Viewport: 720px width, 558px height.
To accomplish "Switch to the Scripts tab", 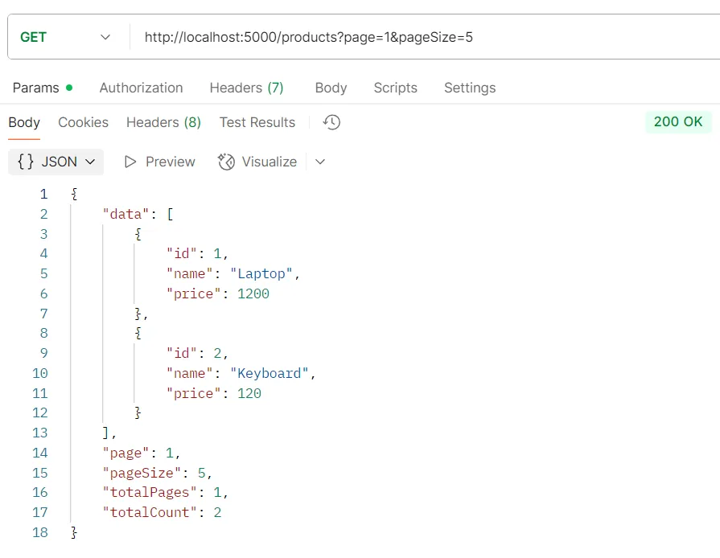I will 395,88.
